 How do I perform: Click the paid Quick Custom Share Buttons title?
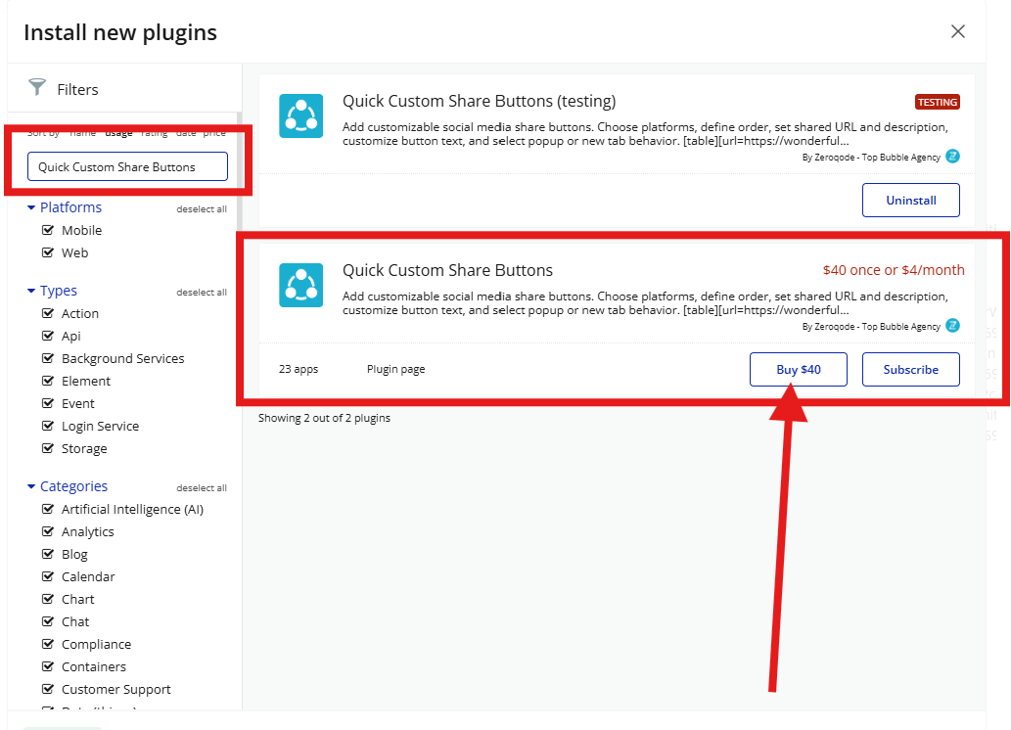pyautogui.click(x=447, y=270)
